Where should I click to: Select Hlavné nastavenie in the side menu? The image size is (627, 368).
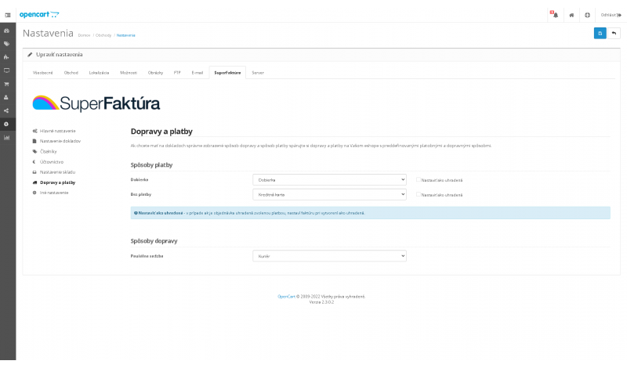[57, 130]
